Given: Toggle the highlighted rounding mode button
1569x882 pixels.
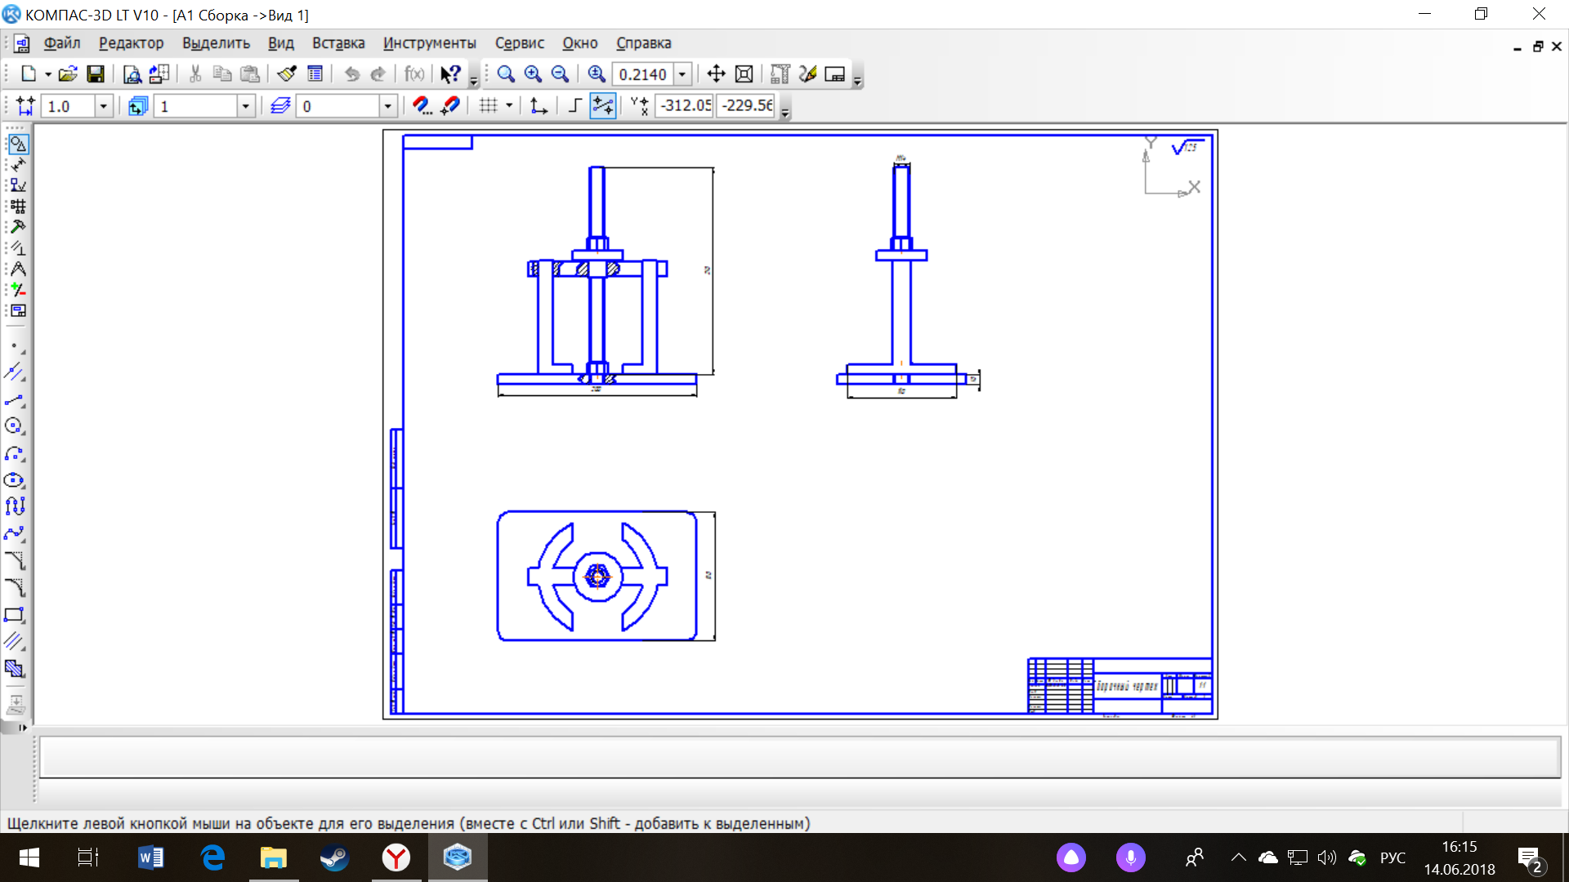Looking at the screenshot, I should click(x=602, y=105).
